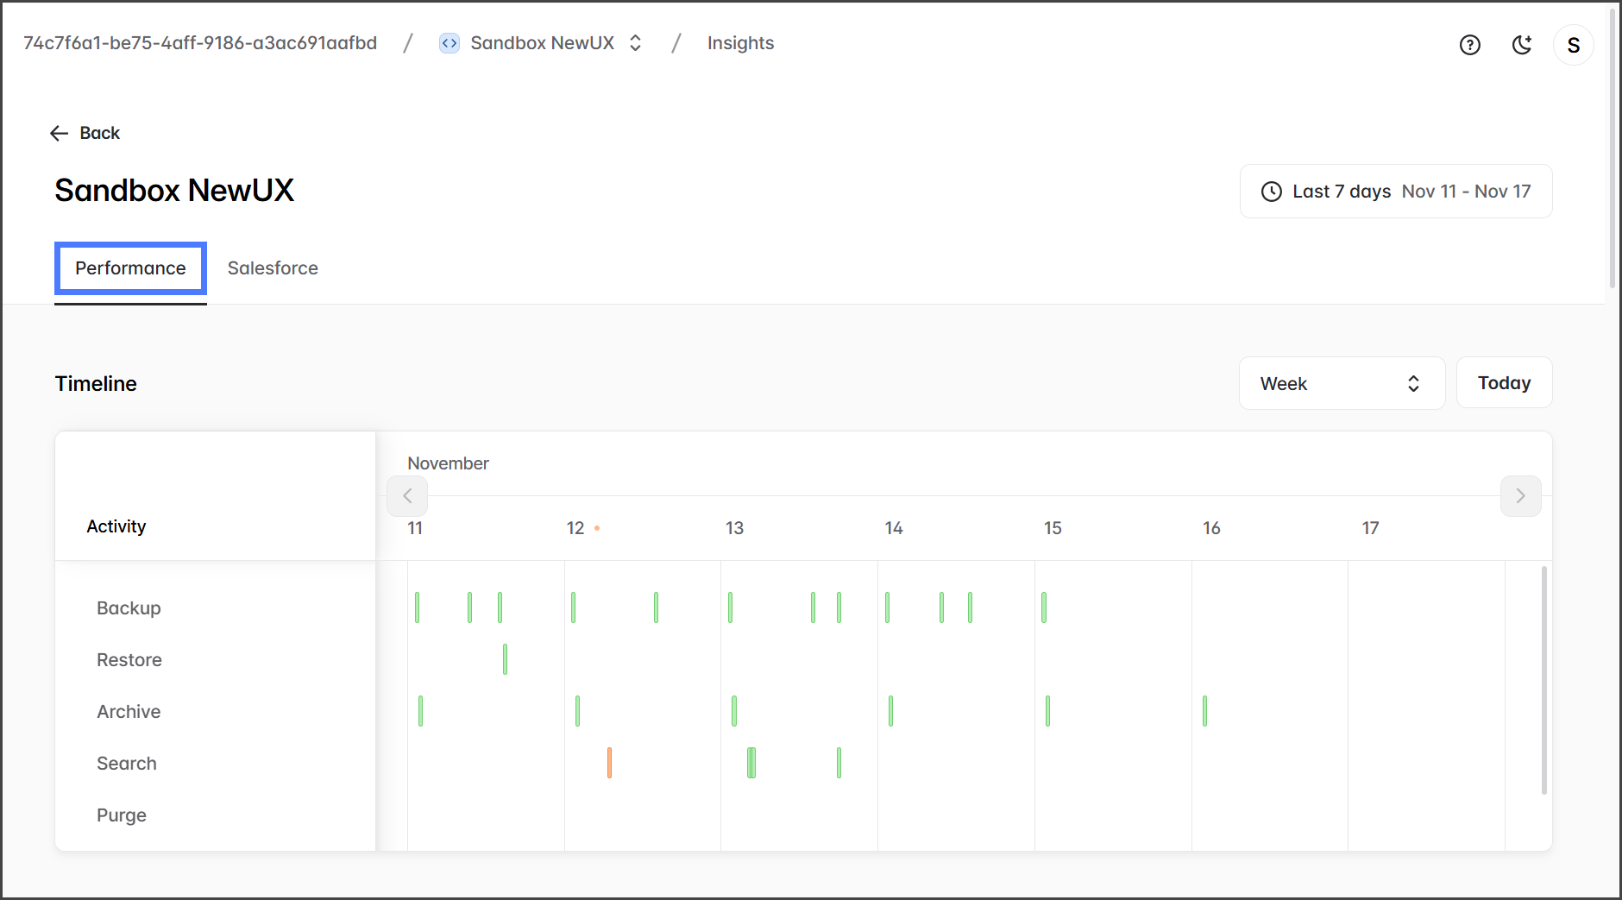Image resolution: width=1622 pixels, height=900 pixels.
Task: Click the Back arrow icon
Action: [x=59, y=133]
